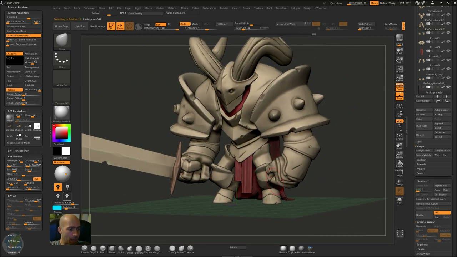
Task: Toggle the Flatten render option
Action: (14, 90)
